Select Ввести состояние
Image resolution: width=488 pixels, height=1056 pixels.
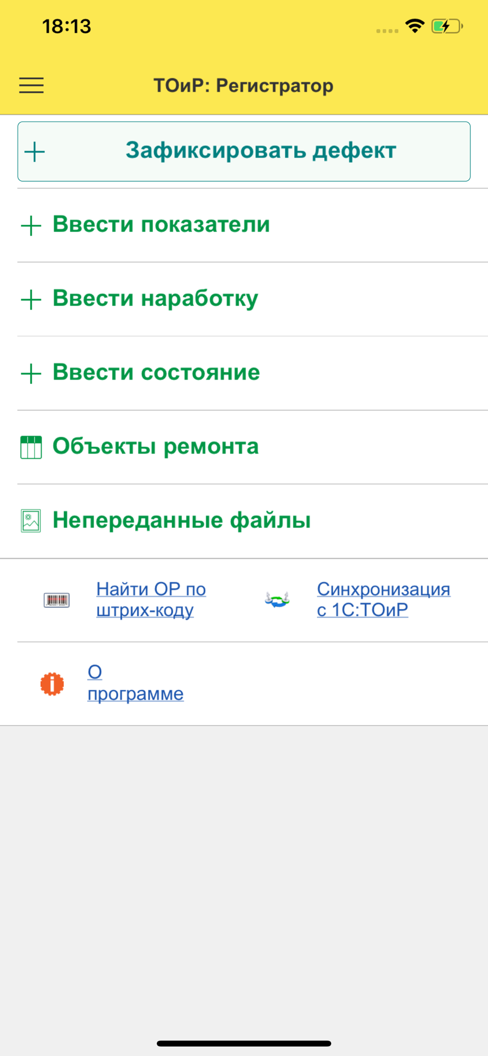252,373
